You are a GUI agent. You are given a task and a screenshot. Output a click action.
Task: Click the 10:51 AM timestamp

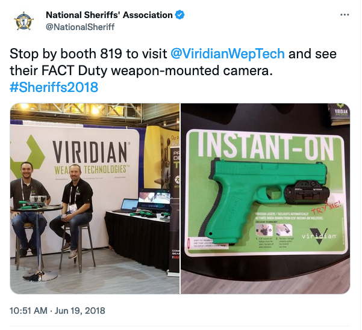(x=28, y=311)
